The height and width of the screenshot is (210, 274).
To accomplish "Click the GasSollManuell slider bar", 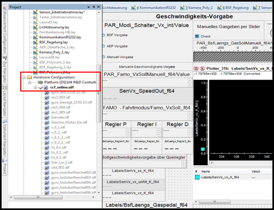I will click(233, 57).
